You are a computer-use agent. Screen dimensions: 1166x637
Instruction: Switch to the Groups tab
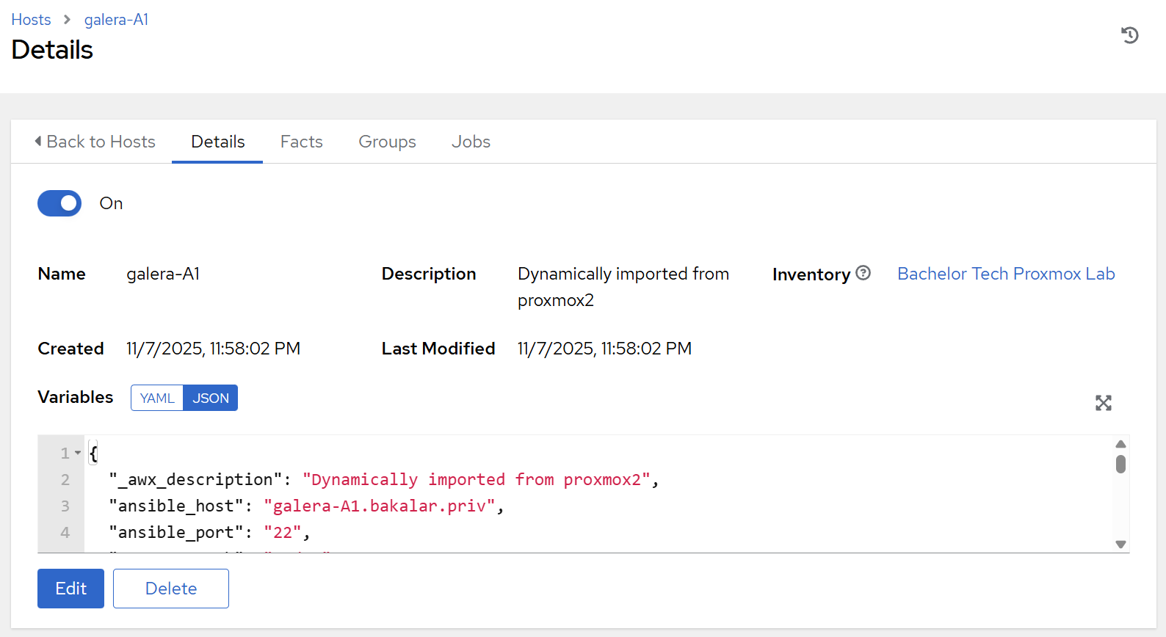387,142
